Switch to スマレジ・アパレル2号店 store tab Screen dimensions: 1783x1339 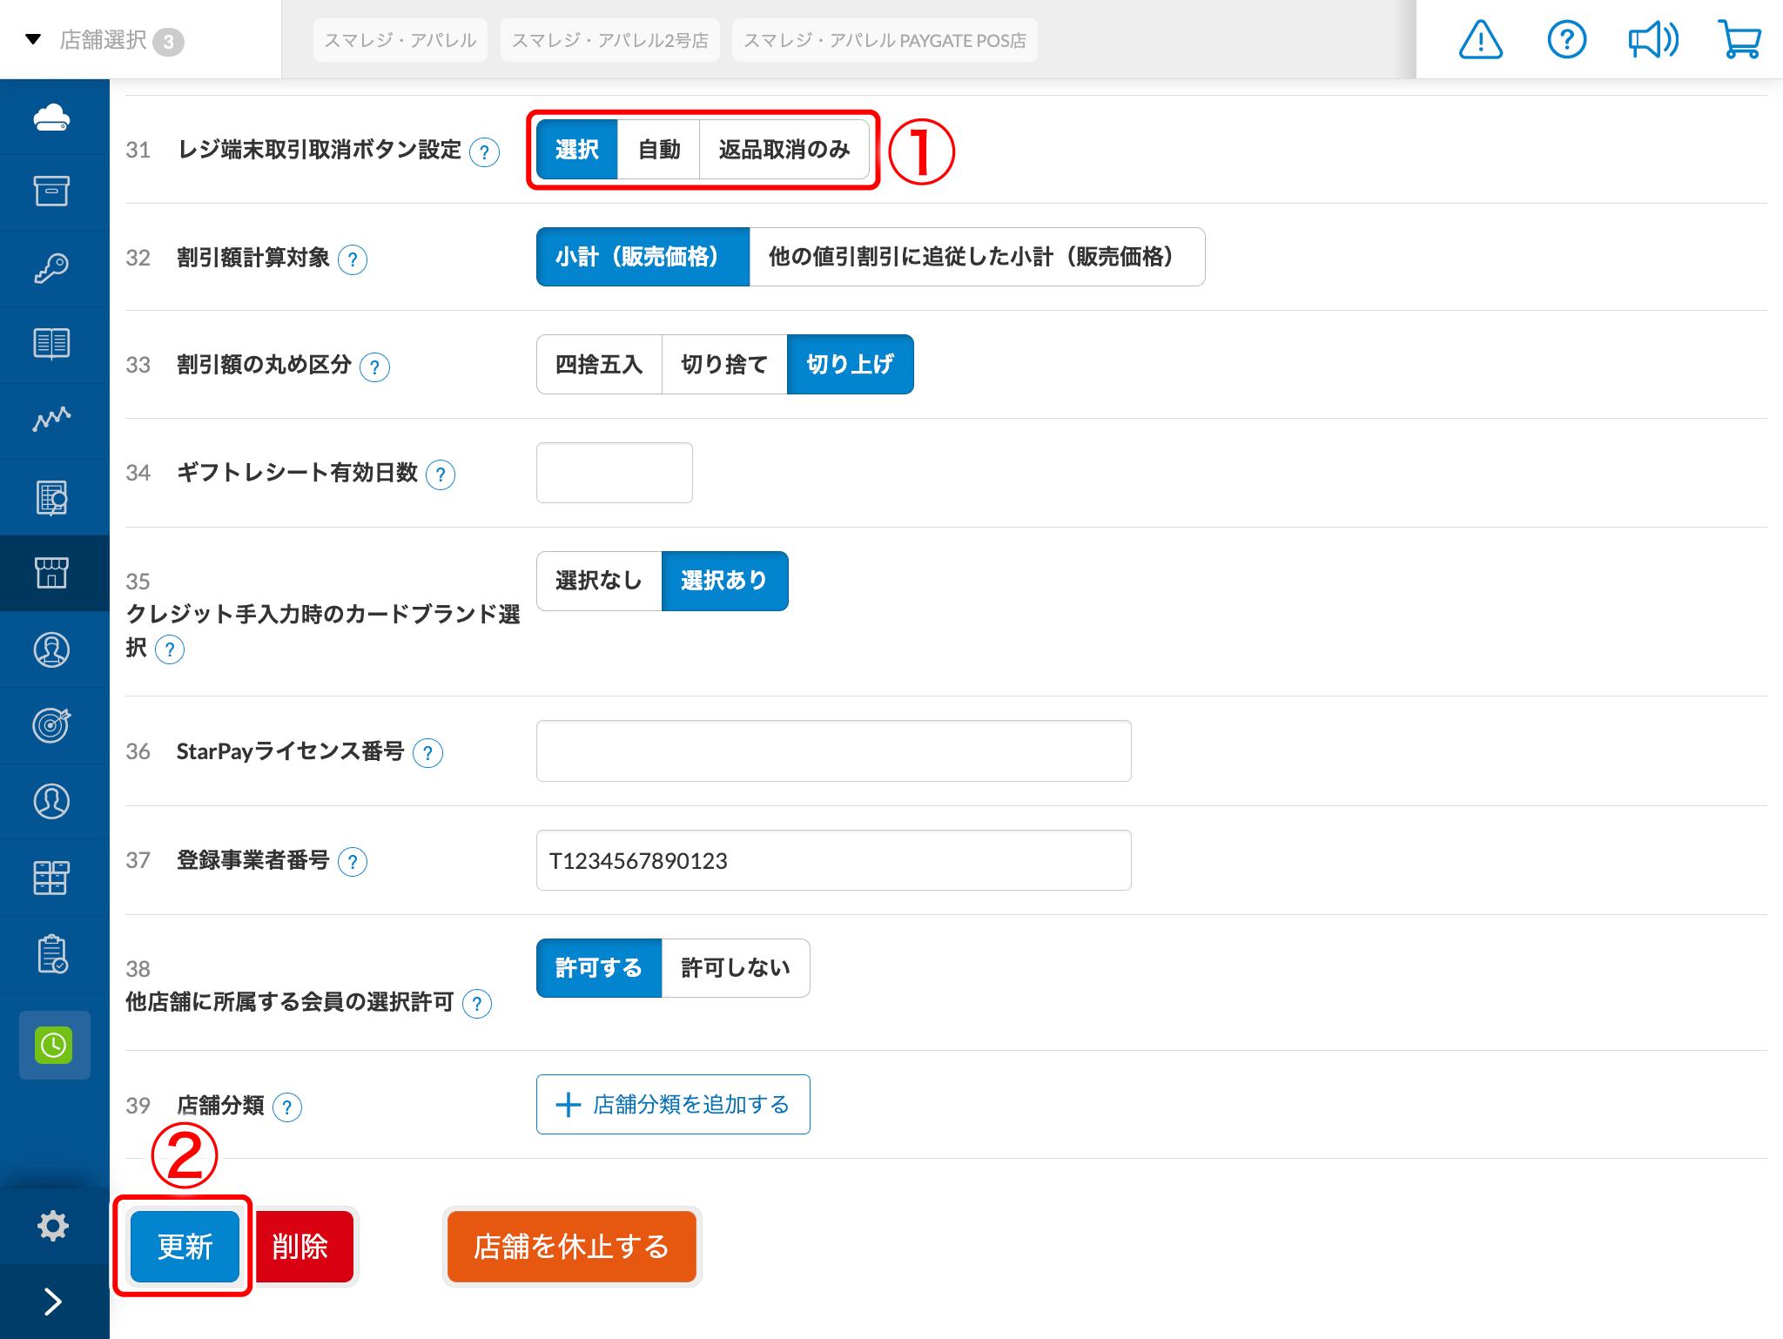(x=609, y=40)
